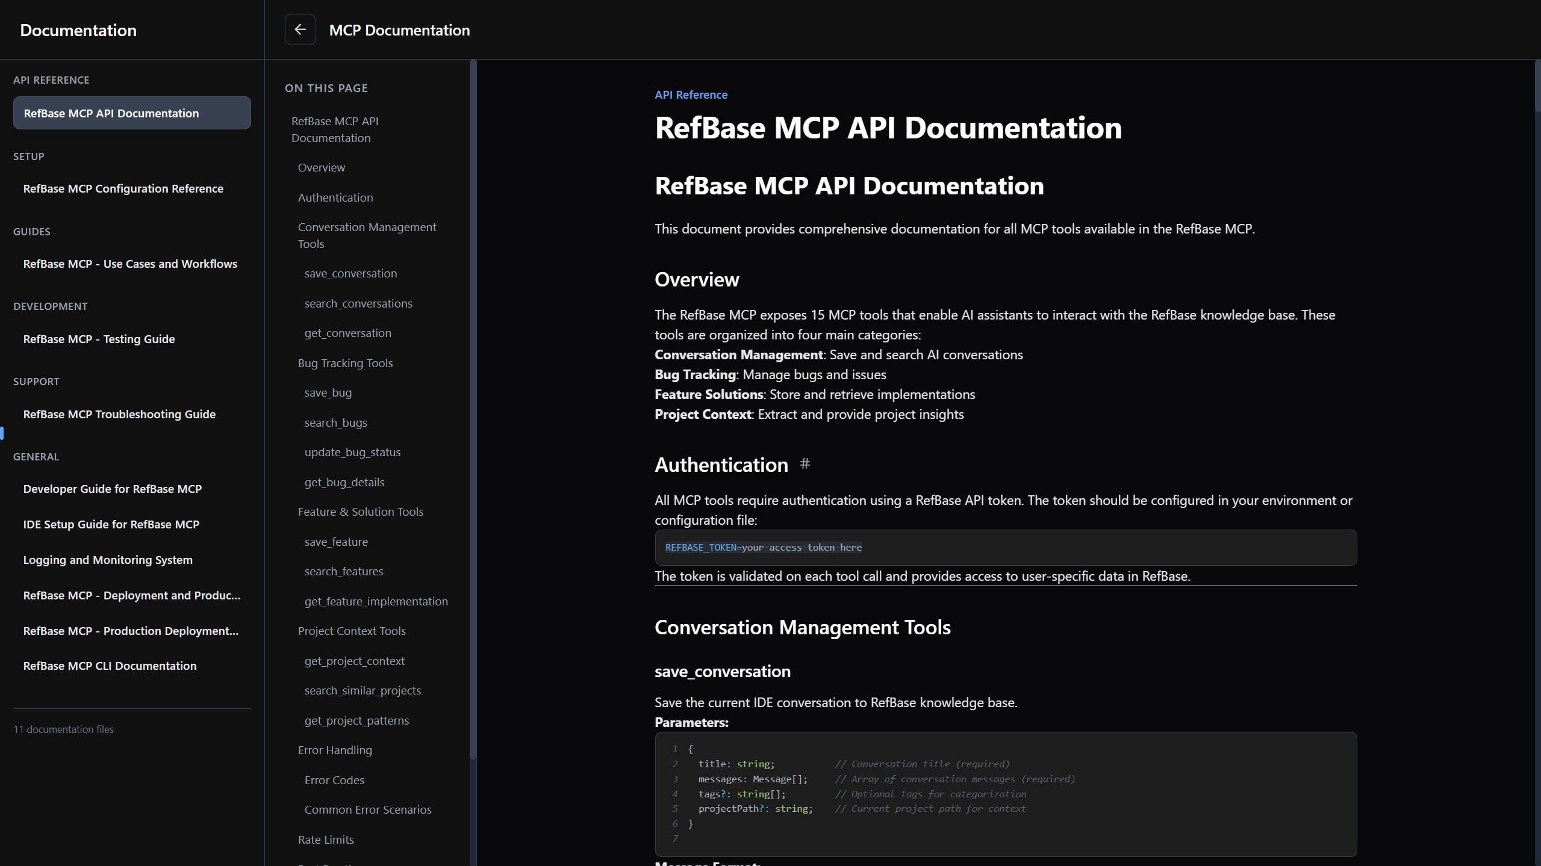Select Bug Tracking Tools in outline
The width and height of the screenshot is (1541, 866).
(345, 363)
